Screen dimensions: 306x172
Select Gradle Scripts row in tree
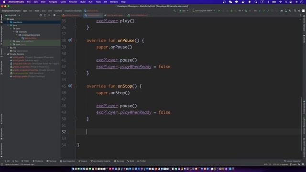pyautogui.click(x=32, y=54)
